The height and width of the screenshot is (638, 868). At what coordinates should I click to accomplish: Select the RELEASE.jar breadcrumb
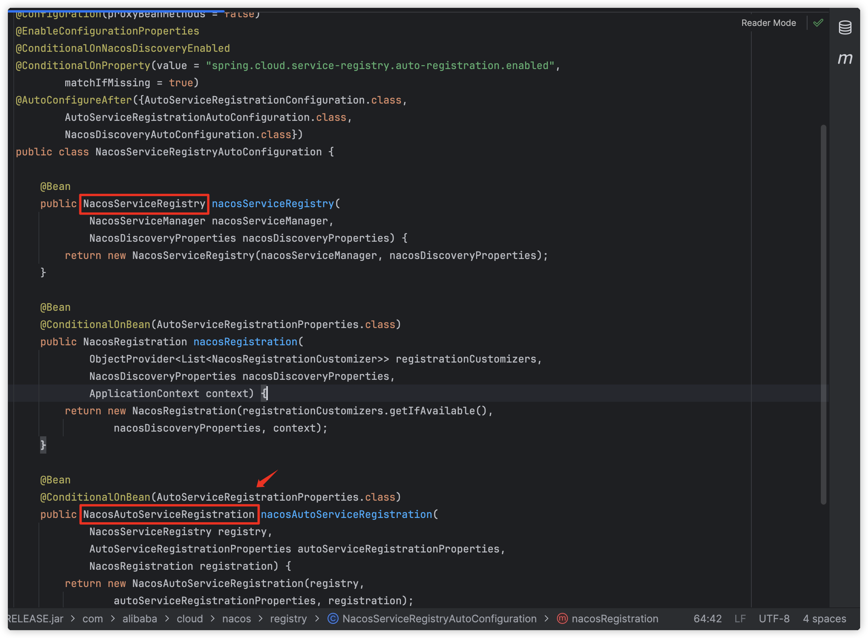35,618
